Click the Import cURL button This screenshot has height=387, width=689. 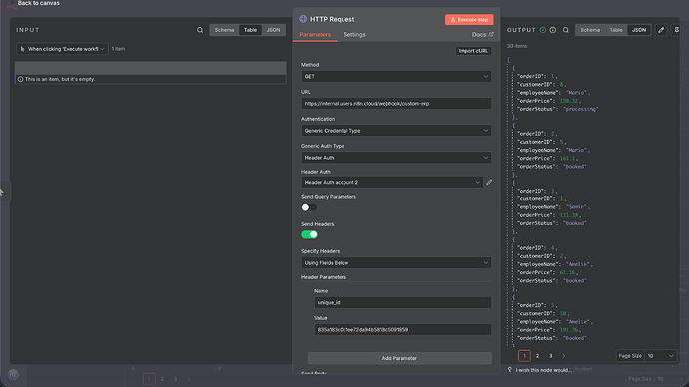tap(473, 51)
